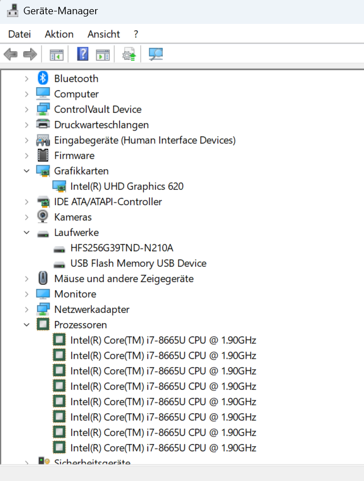Screen dimensions: 364x481
Task: Click the ControlVault Device icon
Action: pyautogui.click(x=43, y=109)
